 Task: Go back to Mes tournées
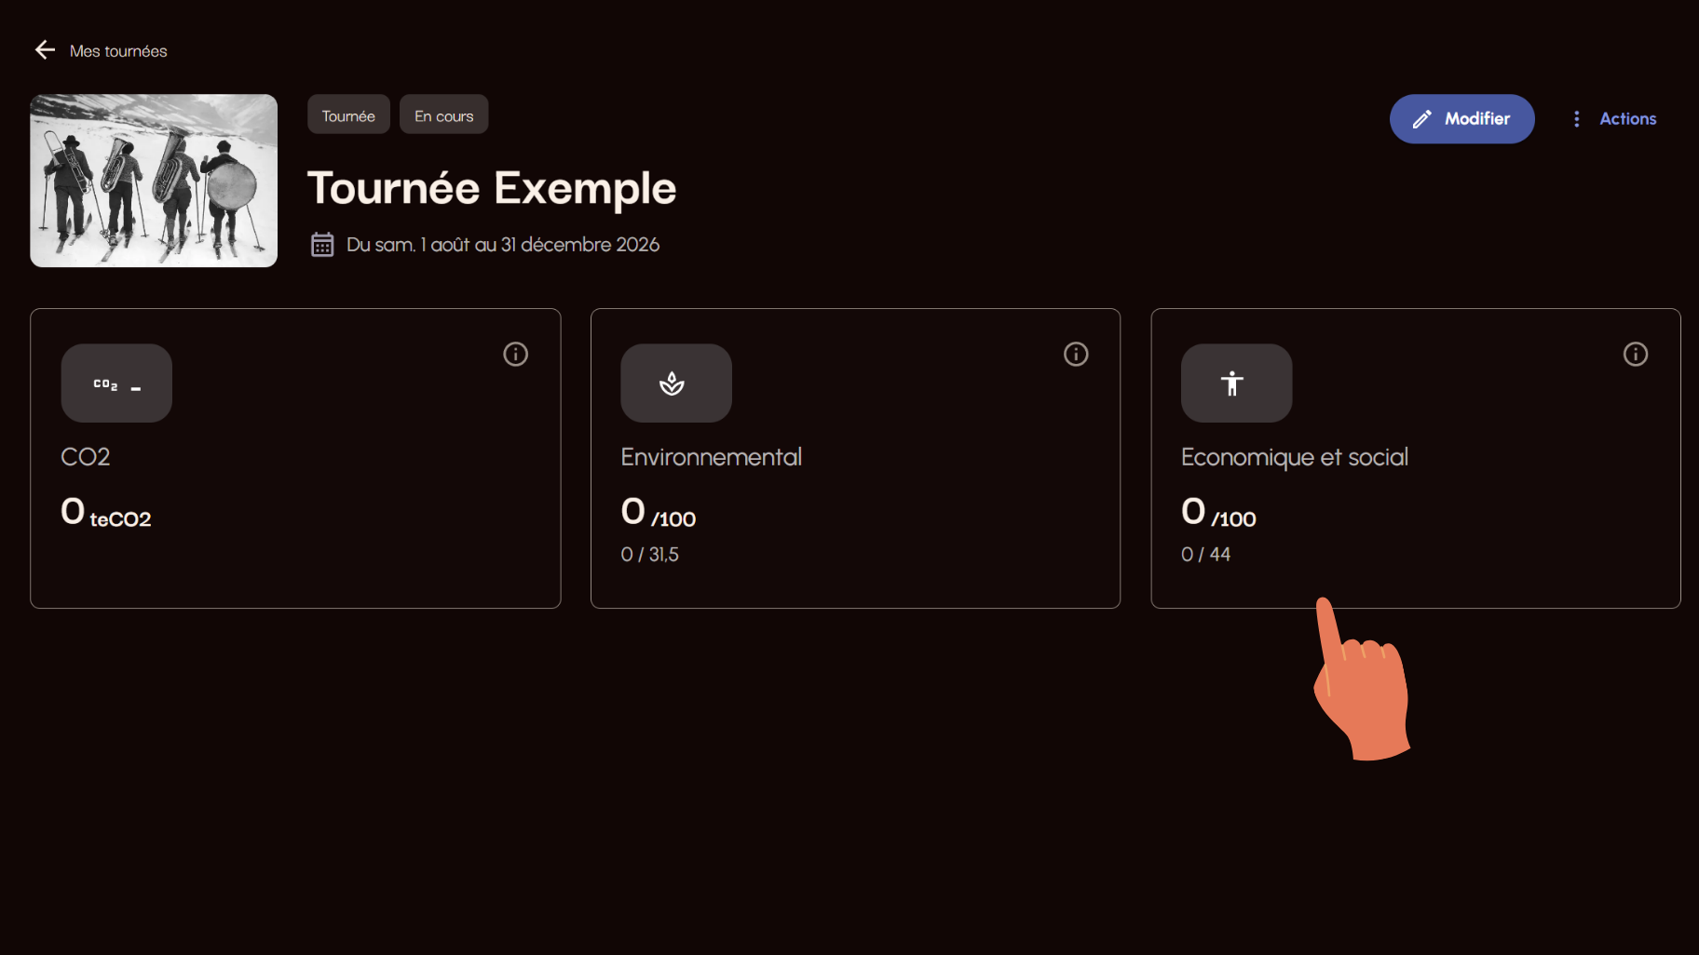tap(118, 51)
